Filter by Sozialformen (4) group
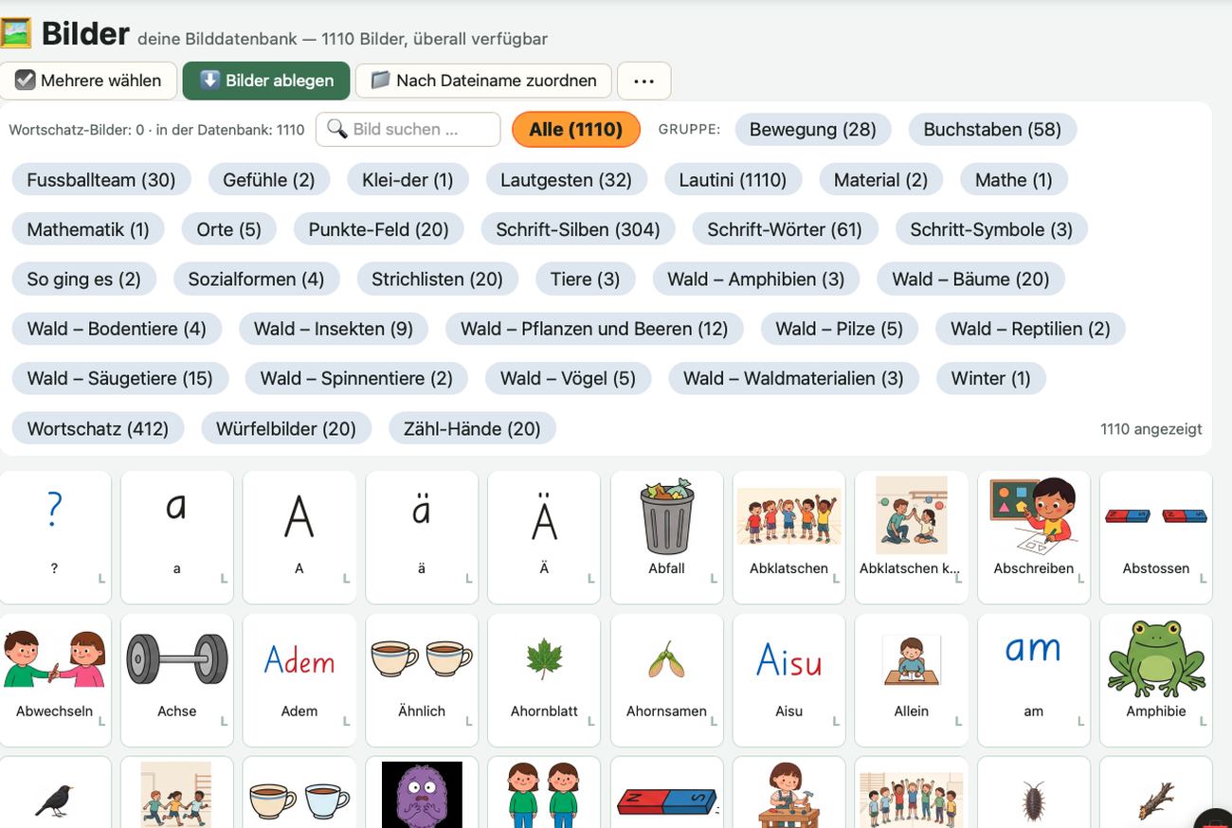Screen dimensions: 1232x828 click(256, 279)
